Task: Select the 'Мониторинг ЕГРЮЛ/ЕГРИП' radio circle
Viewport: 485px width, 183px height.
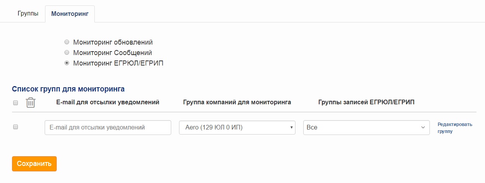Action: click(67, 63)
